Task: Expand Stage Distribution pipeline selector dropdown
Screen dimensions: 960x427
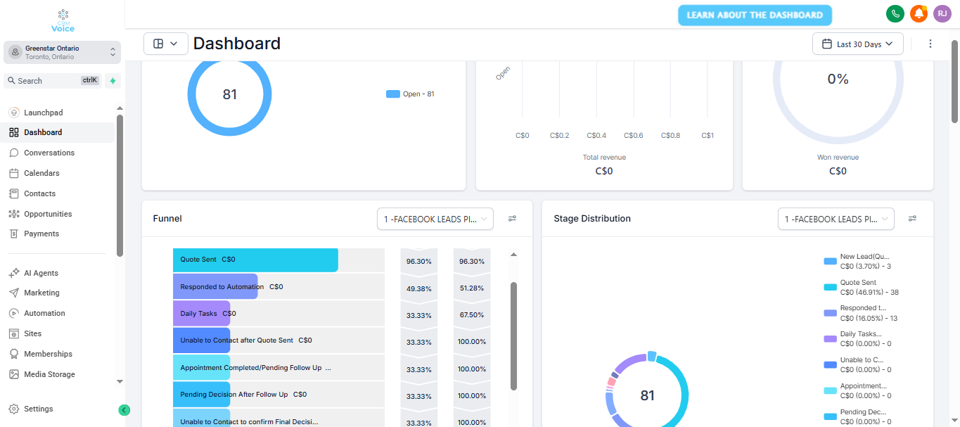Action: (836, 219)
